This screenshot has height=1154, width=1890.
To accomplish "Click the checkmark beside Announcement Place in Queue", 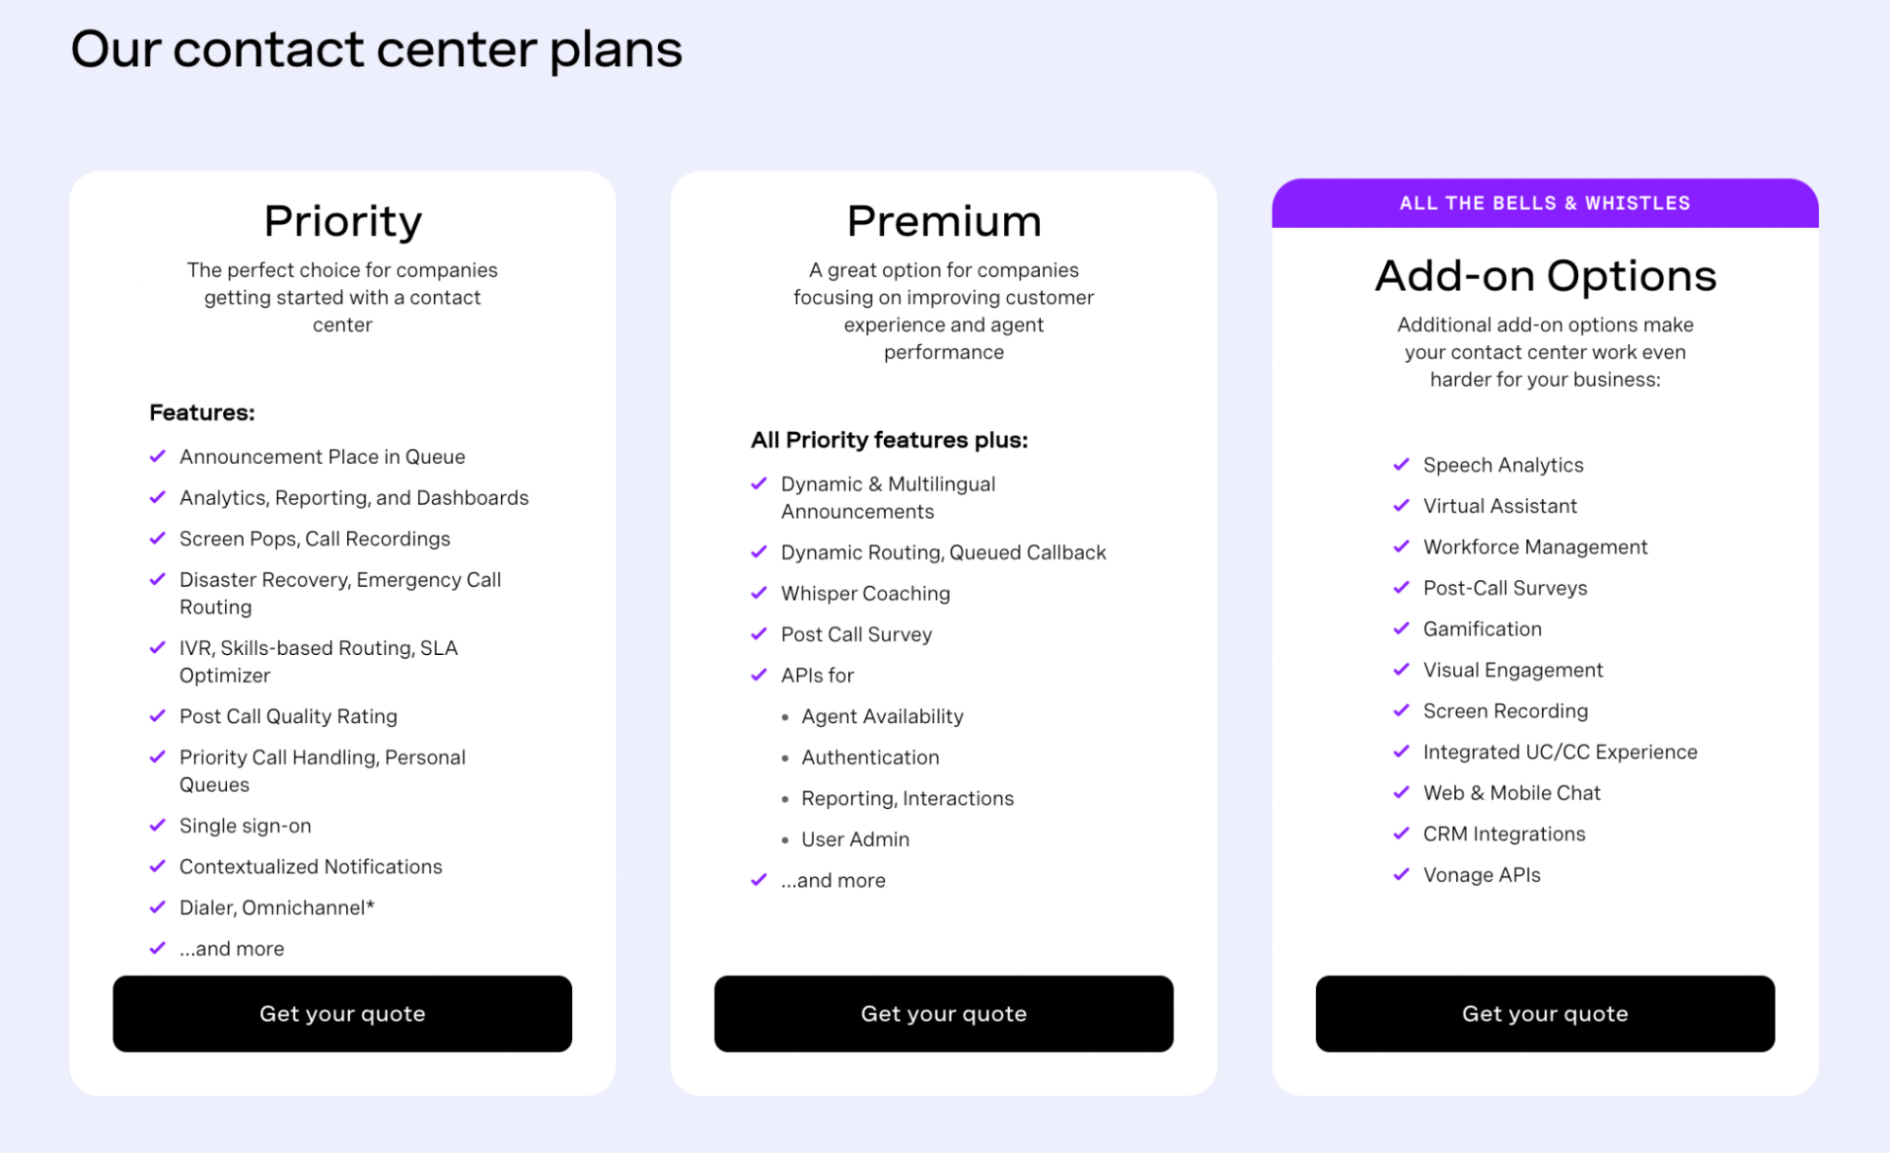I will click(x=158, y=456).
